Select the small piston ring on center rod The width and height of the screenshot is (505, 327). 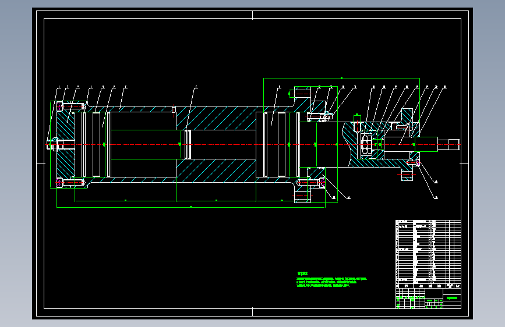click(188, 144)
